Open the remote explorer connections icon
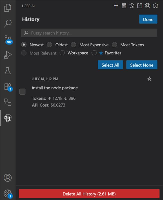Viewport: 163px width, 200px height. [8, 102]
